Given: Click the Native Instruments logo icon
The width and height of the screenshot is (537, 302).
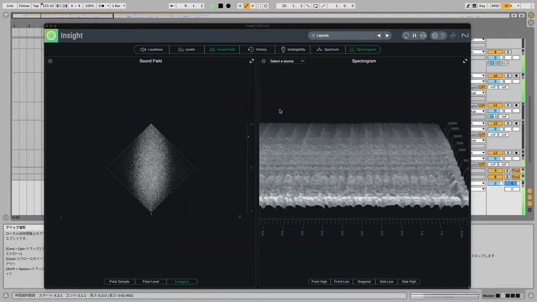Looking at the screenshot, I should (x=465, y=35).
